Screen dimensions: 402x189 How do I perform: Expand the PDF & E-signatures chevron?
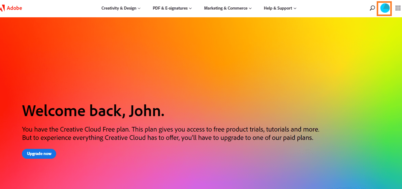click(x=190, y=8)
